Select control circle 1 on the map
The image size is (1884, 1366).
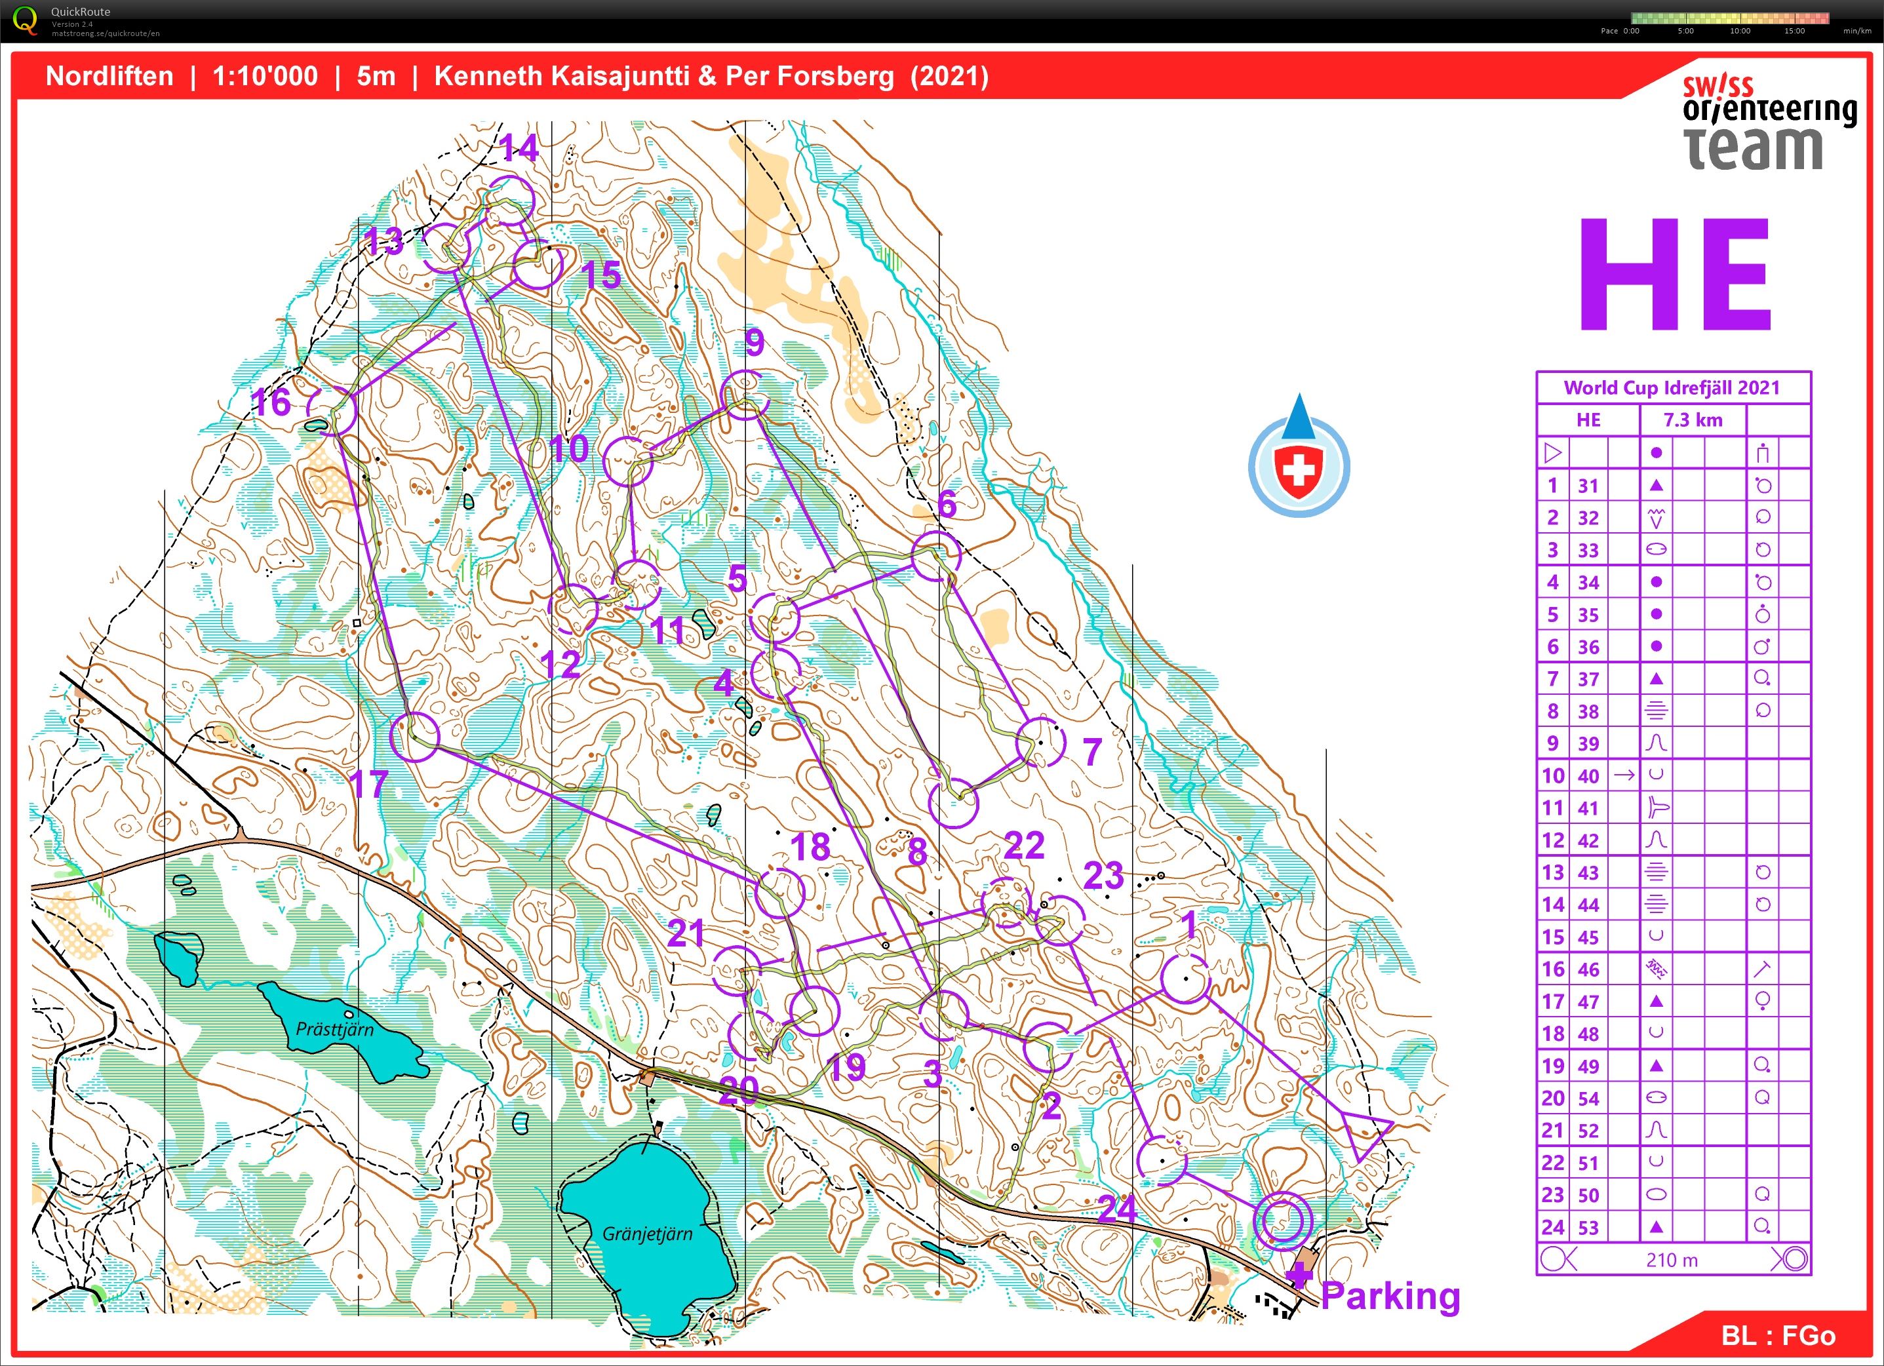[x=1185, y=980]
